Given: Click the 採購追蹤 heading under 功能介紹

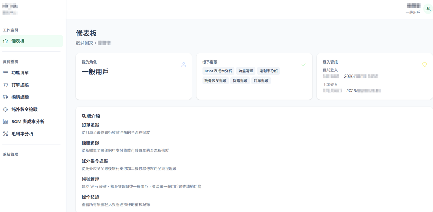Looking at the screenshot, I should (x=90, y=143).
